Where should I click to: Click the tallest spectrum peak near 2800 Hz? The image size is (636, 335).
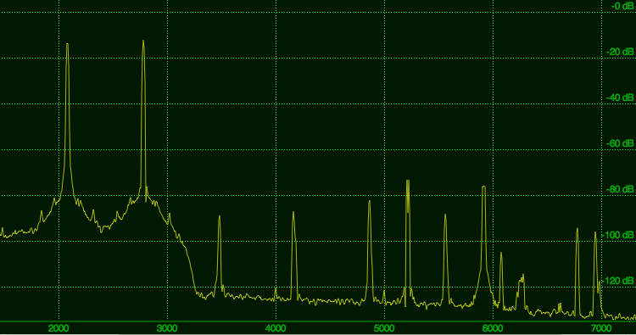(143, 42)
